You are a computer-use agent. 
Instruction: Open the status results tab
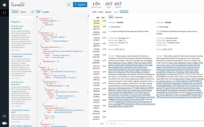[101, 12]
